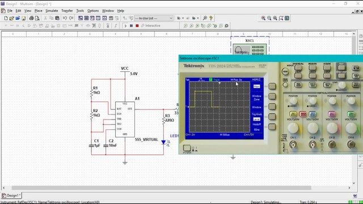Viewport: 363px width, 204px height.
Task: Click the horizontal scrollbar thumb
Action: (x=161, y=188)
